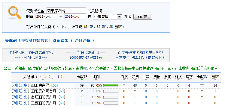The image size is (225, 109).
Task: Open ad link 百度快速排名前3名隔日见效
Action: point(141,53)
